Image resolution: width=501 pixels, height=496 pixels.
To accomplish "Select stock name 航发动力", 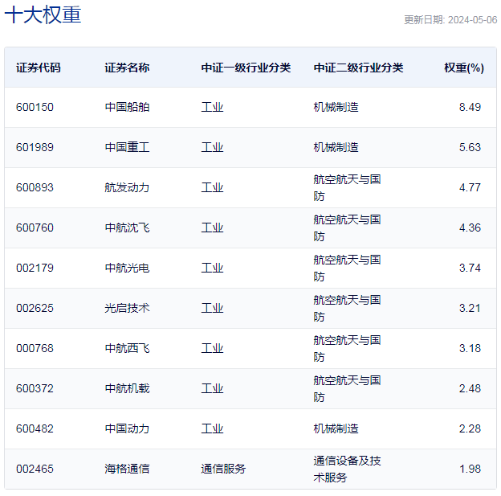I will click(127, 187).
